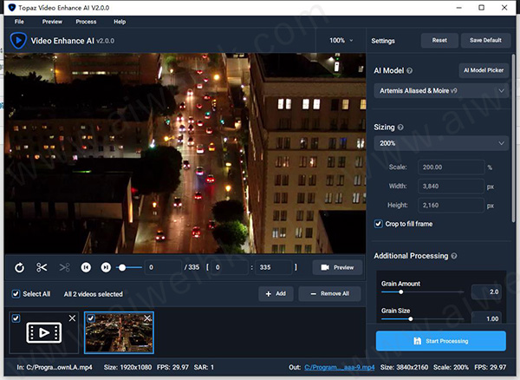The image size is (520, 380).
Task: Open the Artemis Aliased & Moire model dropdown
Action: 441,90
